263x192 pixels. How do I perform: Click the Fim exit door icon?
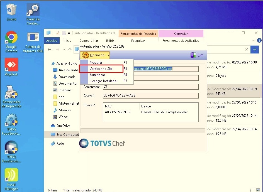coord(193,55)
